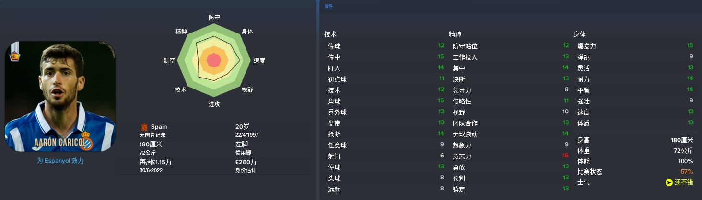The height and width of the screenshot is (200, 702).
Task: Click the 速度 label on radar chart
Action: point(259,61)
